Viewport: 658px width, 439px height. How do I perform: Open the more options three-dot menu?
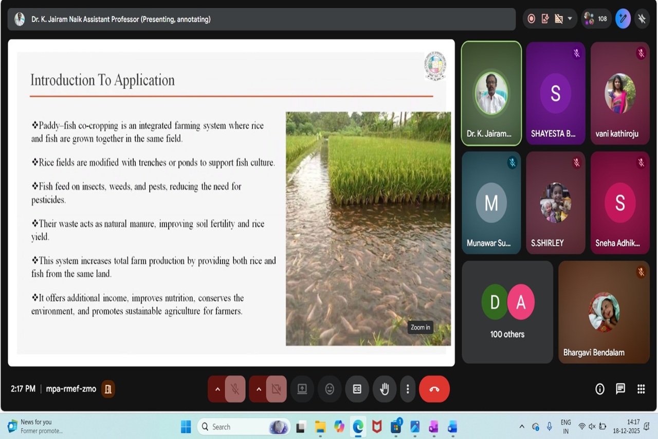pos(408,389)
